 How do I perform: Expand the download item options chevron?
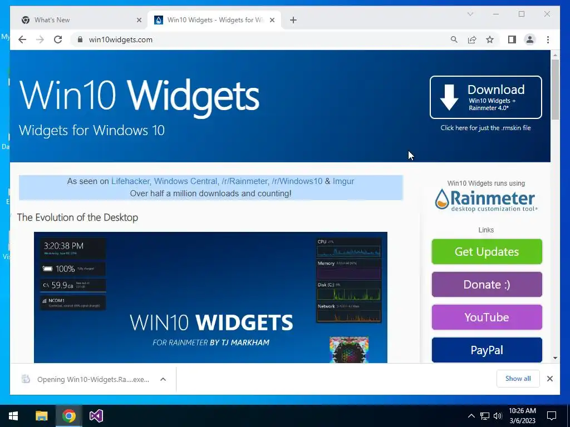click(163, 379)
